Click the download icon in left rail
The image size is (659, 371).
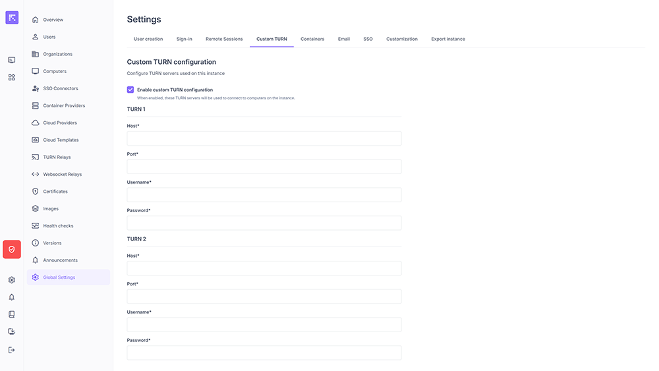pos(12,331)
